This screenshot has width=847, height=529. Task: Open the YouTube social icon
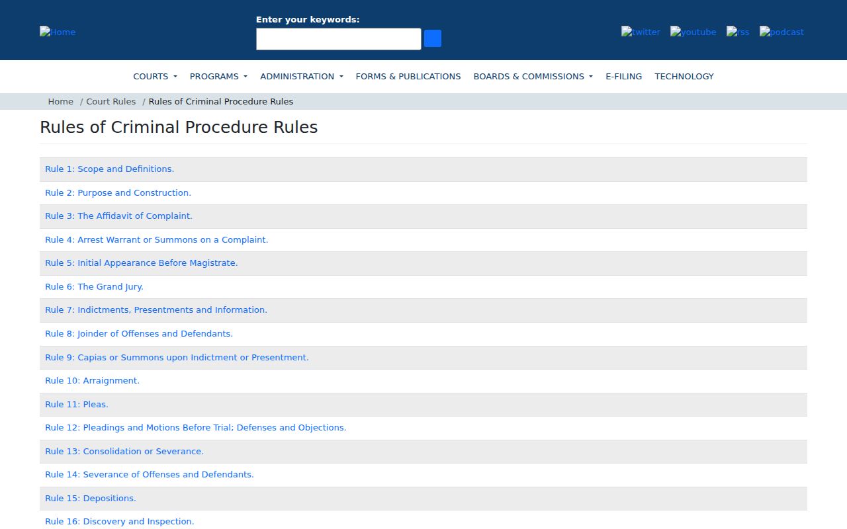tap(693, 32)
